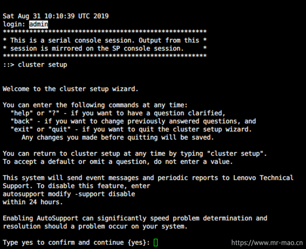Click the 'within 24 hours' line
Image resolution: width=306 pixels, height=249 pixels.
33,202
